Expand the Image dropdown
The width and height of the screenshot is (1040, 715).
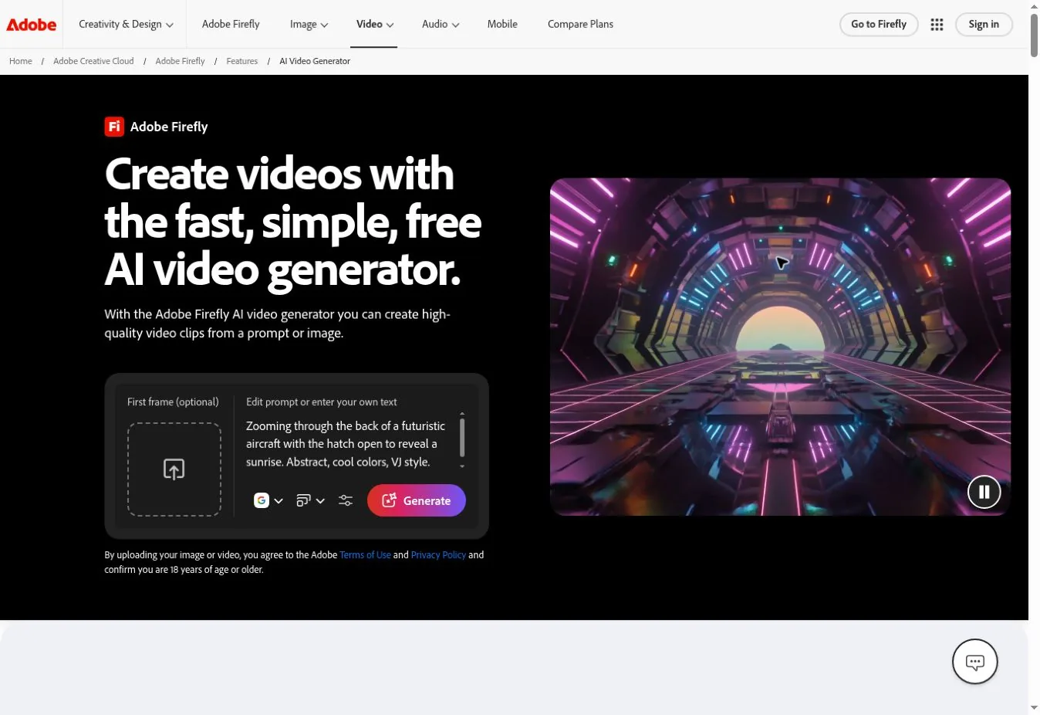309,24
